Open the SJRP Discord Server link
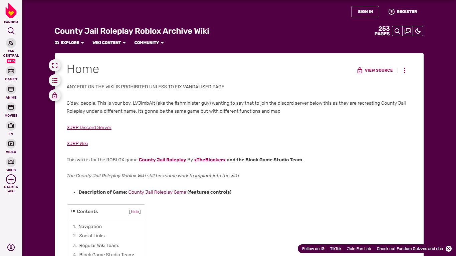 [x=89, y=127]
